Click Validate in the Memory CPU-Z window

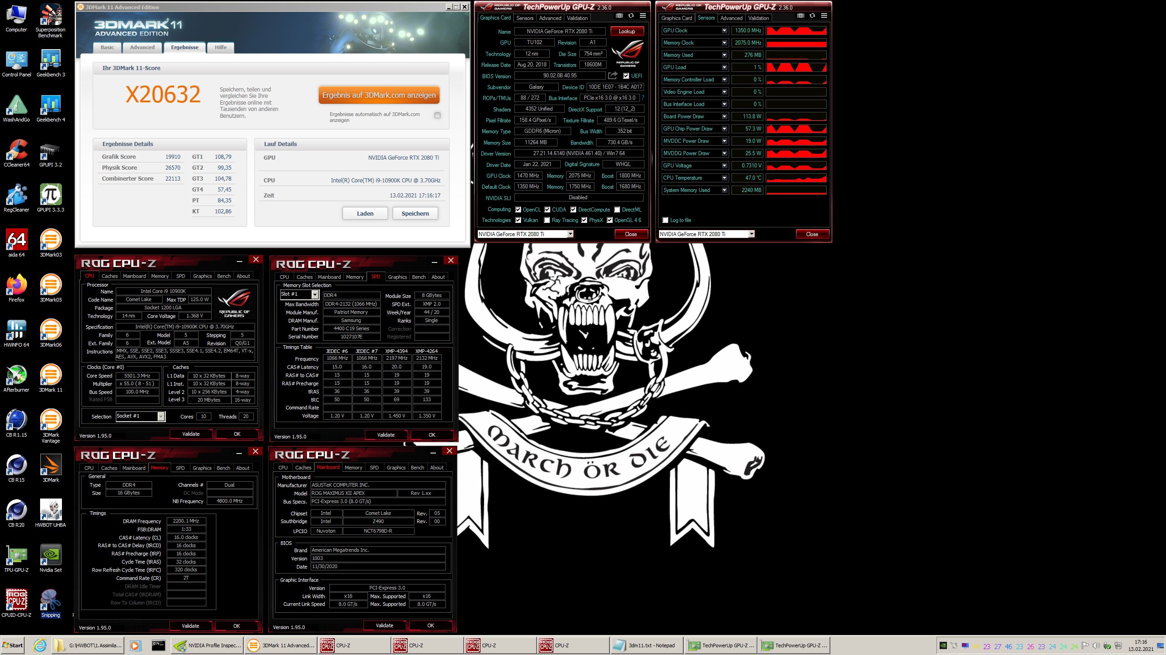(x=190, y=626)
